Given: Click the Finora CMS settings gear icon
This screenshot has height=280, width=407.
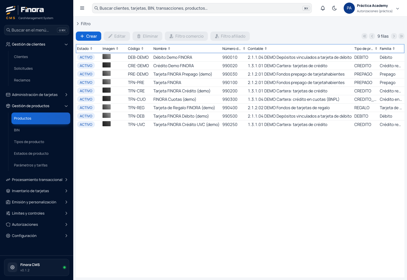Looking at the screenshot, I should pos(12,267).
